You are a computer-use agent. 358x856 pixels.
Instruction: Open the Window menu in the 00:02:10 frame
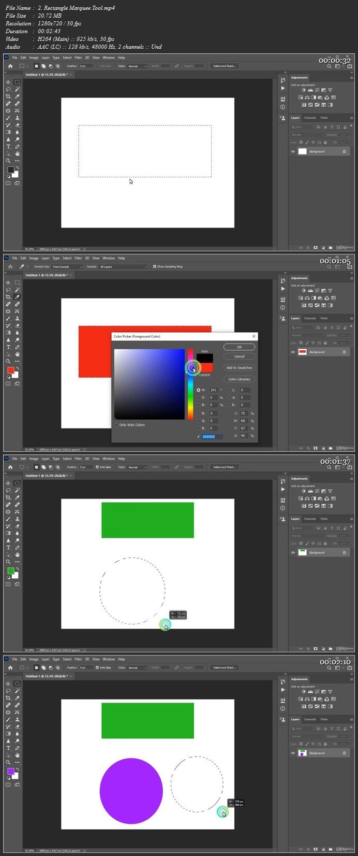[109, 659]
